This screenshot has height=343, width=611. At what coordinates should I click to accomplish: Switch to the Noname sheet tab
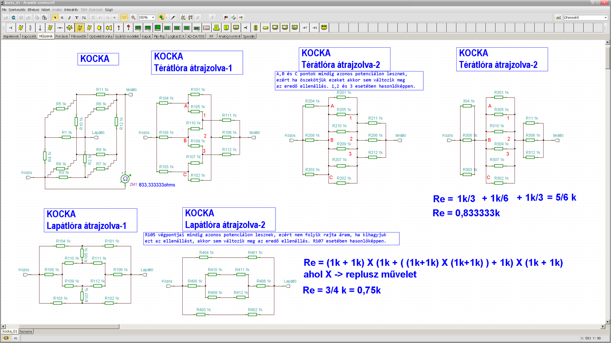coord(26,331)
